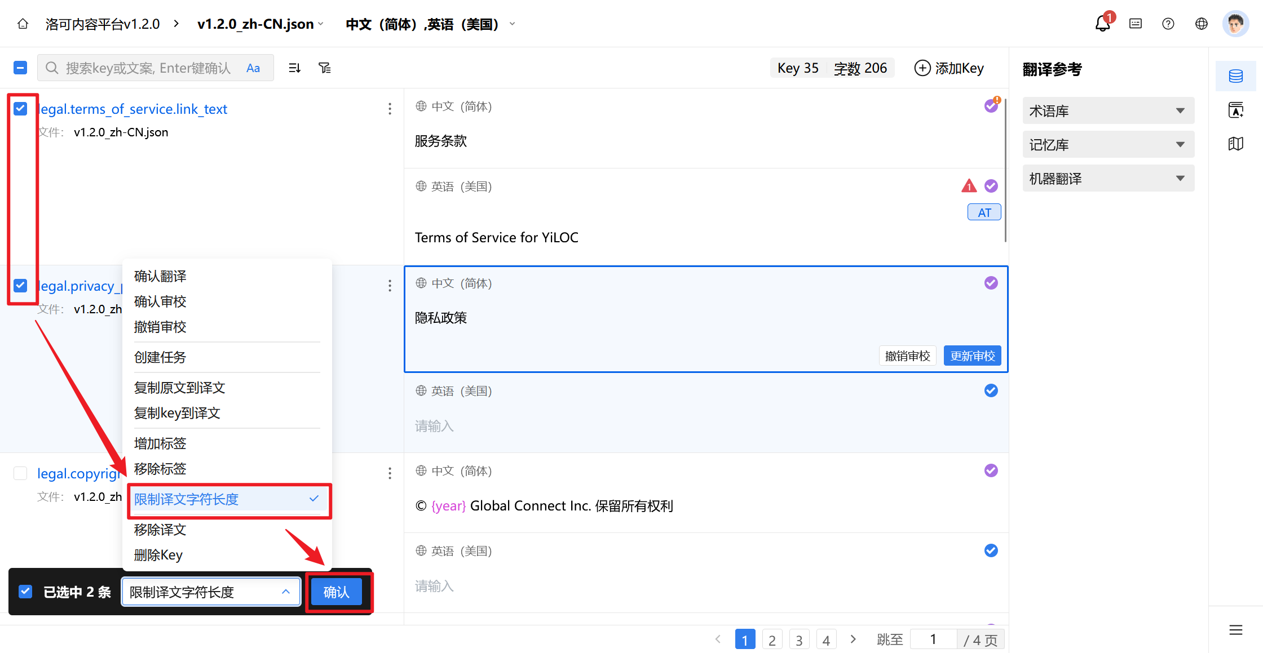Image resolution: width=1263 pixels, height=653 pixels.
Task: Click the 更新审校 button
Action: click(x=972, y=356)
